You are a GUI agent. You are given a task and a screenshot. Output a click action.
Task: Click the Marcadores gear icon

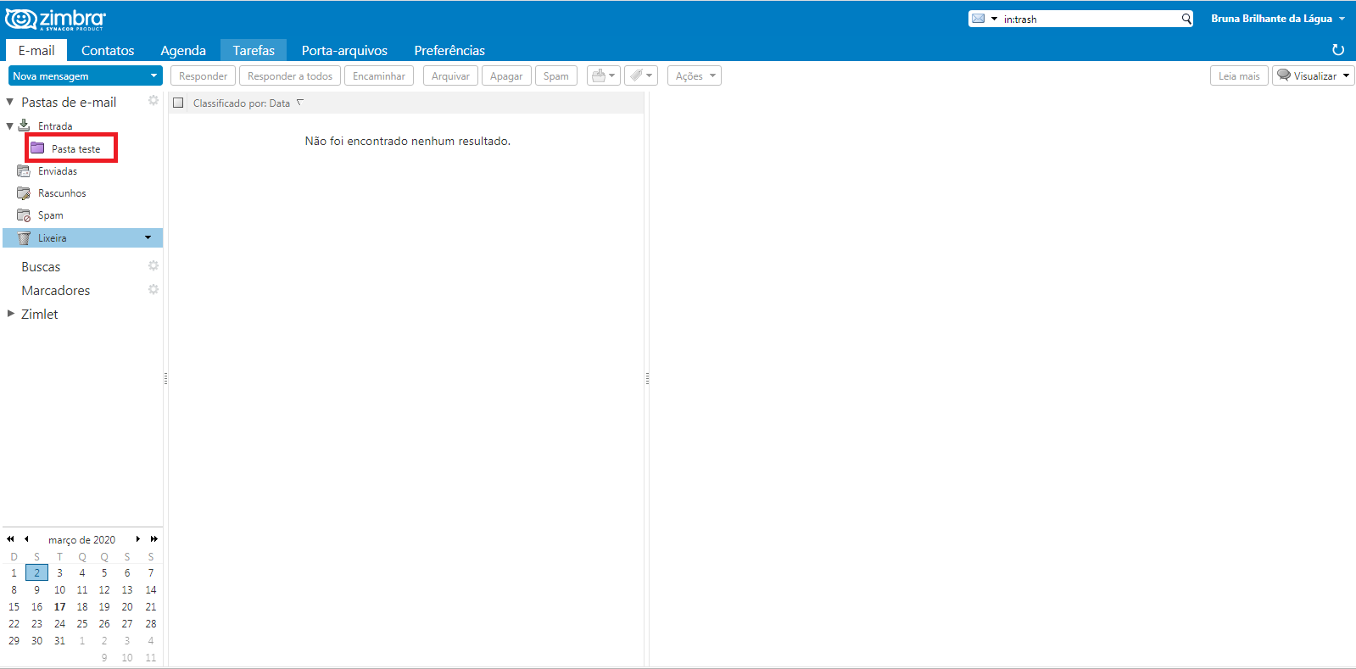pyautogui.click(x=153, y=290)
